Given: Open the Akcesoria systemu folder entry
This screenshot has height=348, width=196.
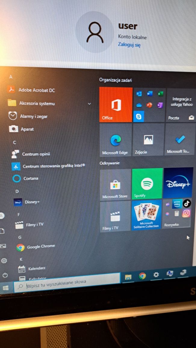Looking at the screenshot, I should (31, 103).
